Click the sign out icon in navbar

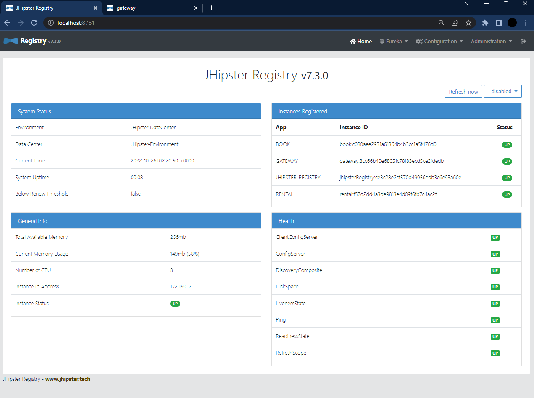[x=523, y=41]
